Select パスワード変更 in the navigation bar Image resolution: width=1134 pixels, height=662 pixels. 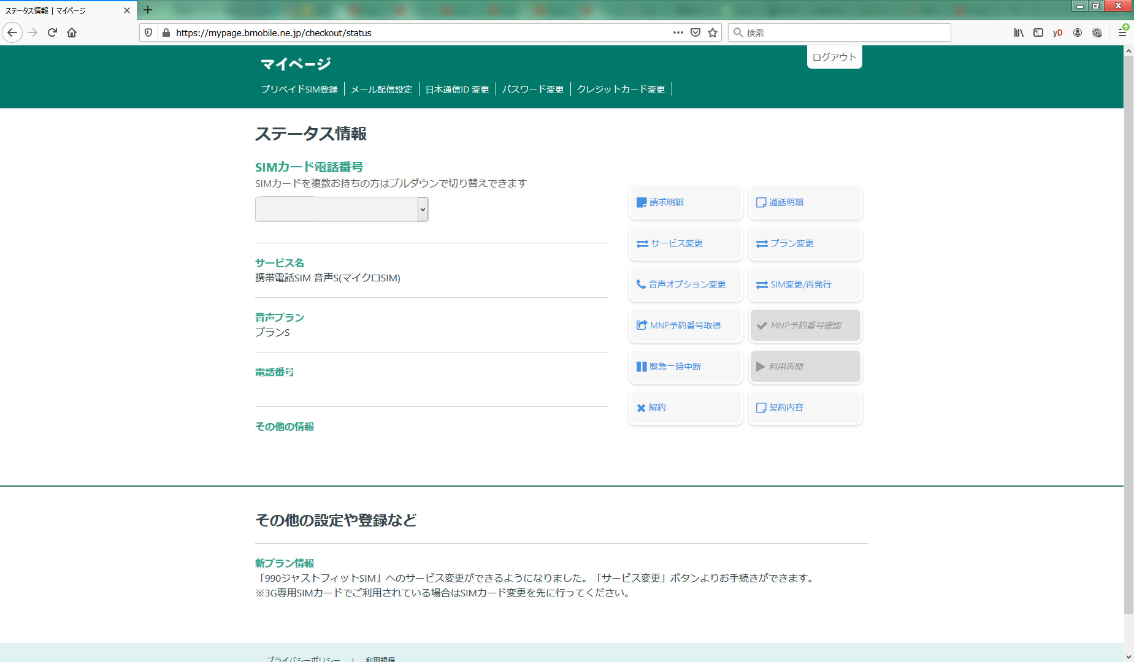click(533, 89)
